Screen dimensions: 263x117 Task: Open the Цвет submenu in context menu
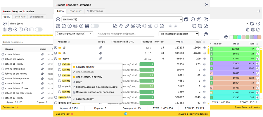97,82
